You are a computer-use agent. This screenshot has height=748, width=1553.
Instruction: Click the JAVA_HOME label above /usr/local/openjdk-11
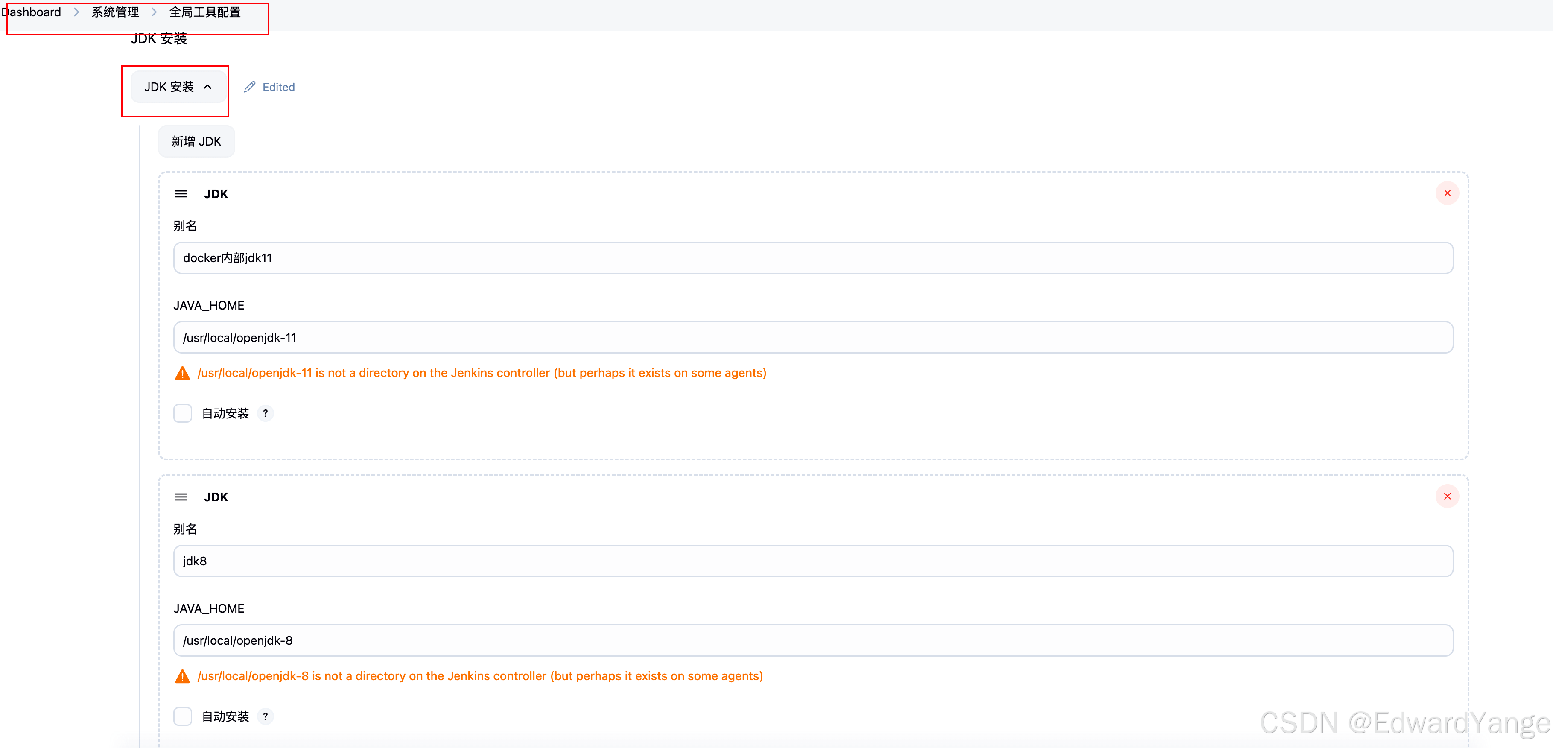[x=209, y=306]
